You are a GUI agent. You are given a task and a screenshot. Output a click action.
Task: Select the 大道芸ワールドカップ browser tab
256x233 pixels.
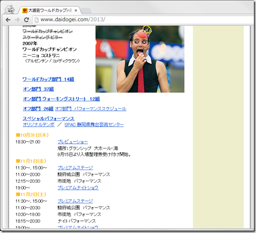[49, 11]
